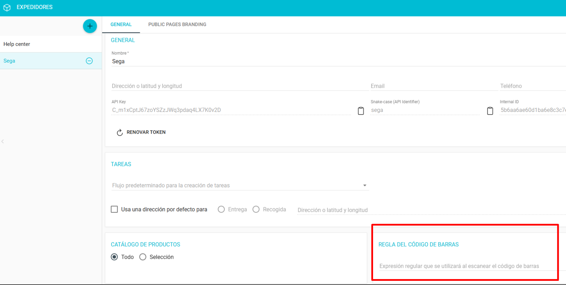Viewport: 566px width, 285px height.
Task: Choose Todo in Catálogo de Productos
Action: point(114,257)
